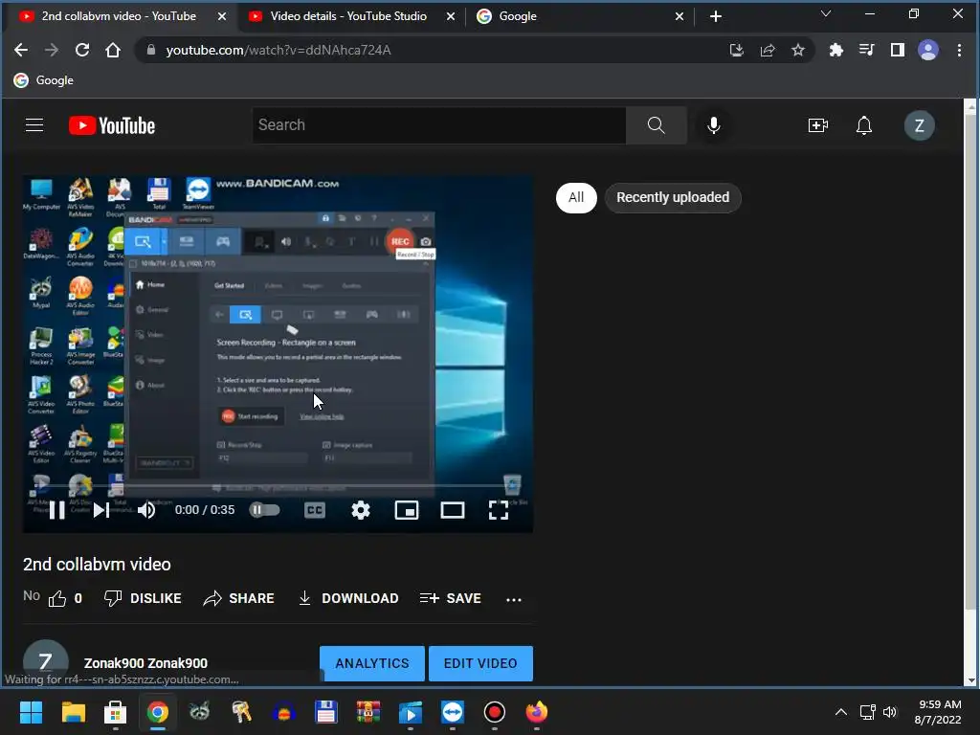Turn on closed captions

click(314, 511)
